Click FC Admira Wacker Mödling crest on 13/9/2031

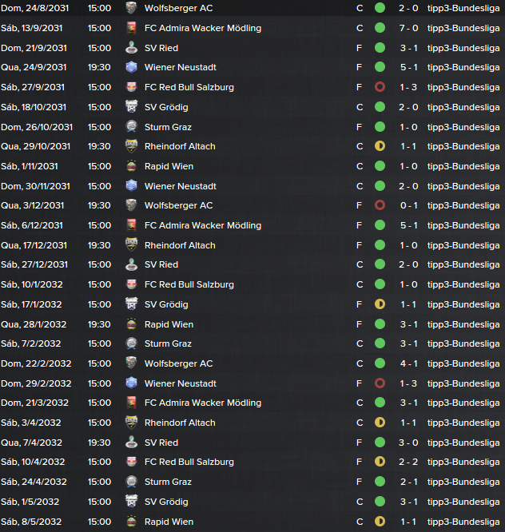[131, 28]
